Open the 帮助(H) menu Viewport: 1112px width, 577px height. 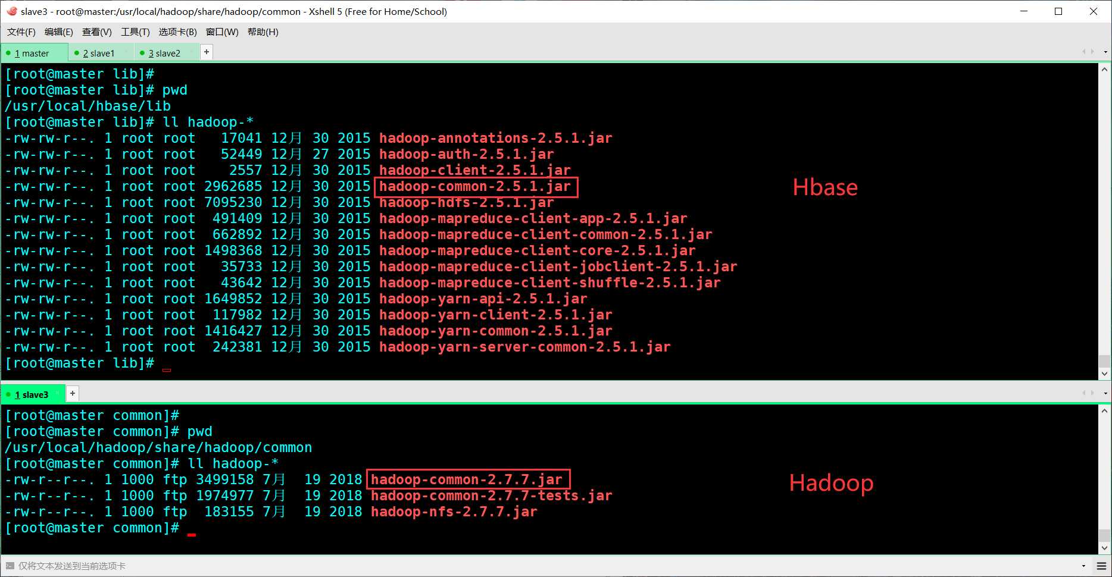tap(263, 32)
